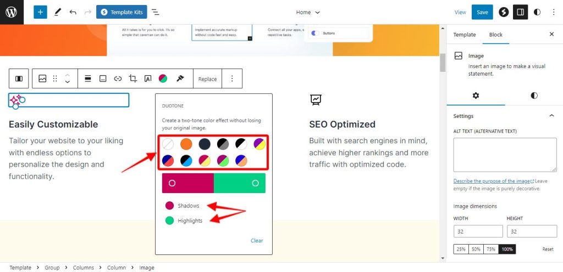Viewport: 563px width, 272px height.
Task: Open the block styles half-circle tab
Action: (x=534, y=95)
